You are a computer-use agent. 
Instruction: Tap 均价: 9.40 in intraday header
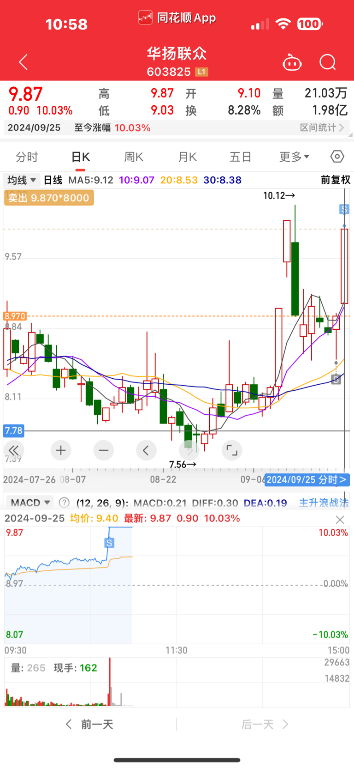[94, 518]
